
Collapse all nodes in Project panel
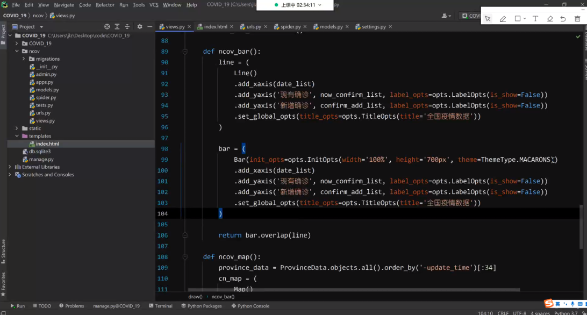click(x=127, y=26)
